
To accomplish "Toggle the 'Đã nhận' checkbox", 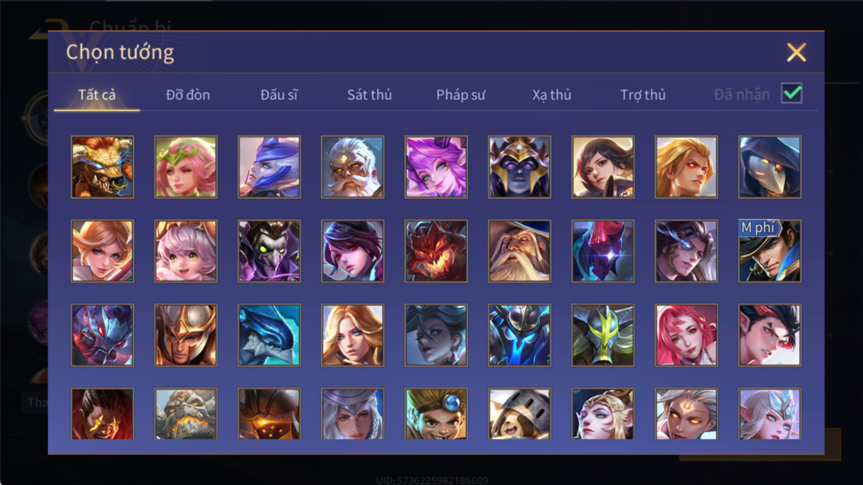I will coord(792,93).
